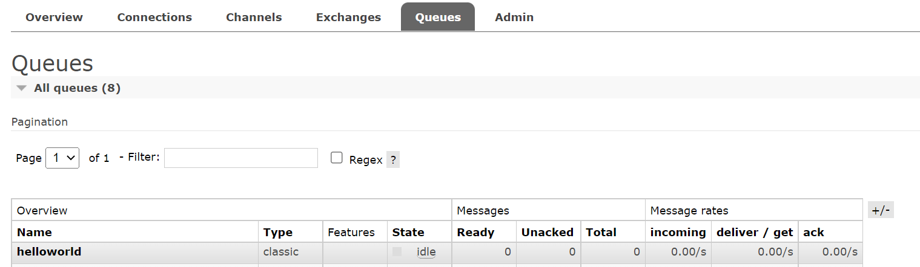The image size is (920, 267).
Task: Click the +/- column selector icon
Action: [881, 210]
